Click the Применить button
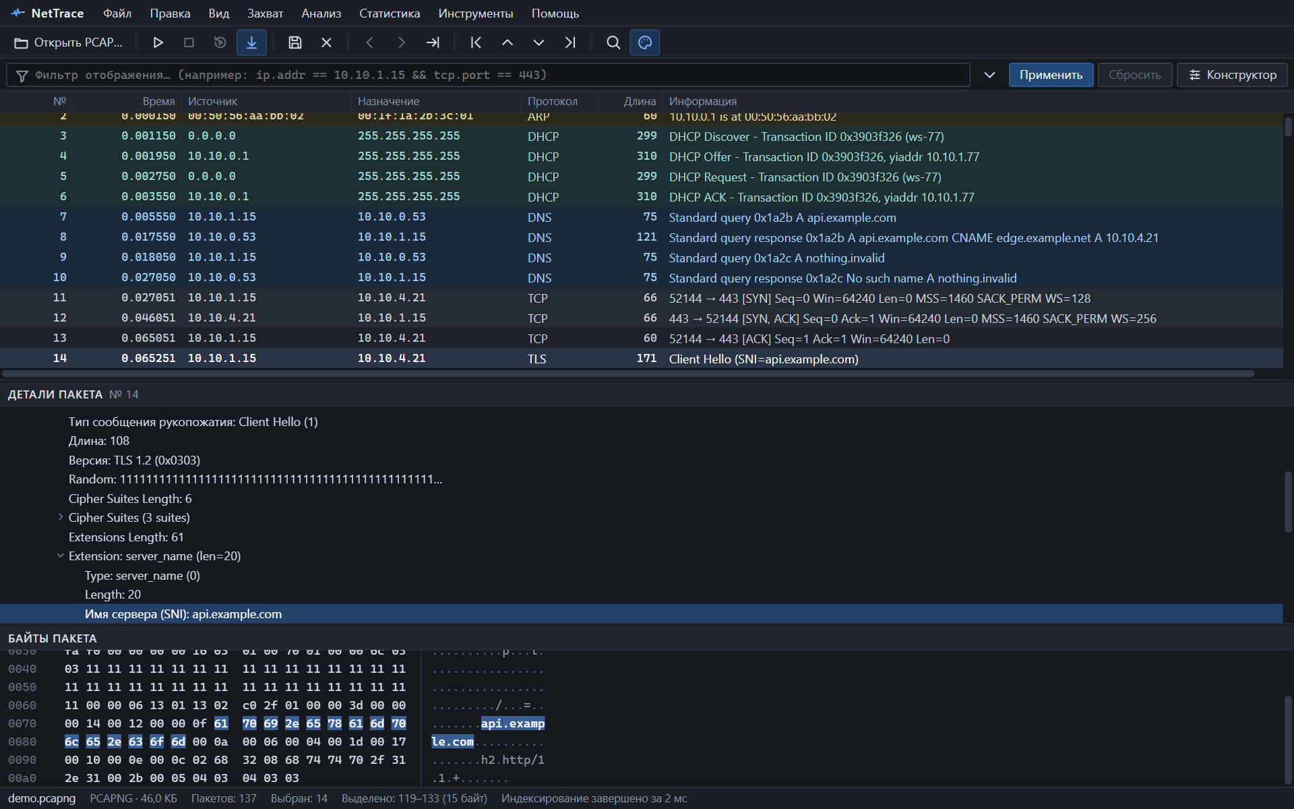The width and height of the screenshot is (1294, 809). tap(1051, 75)
